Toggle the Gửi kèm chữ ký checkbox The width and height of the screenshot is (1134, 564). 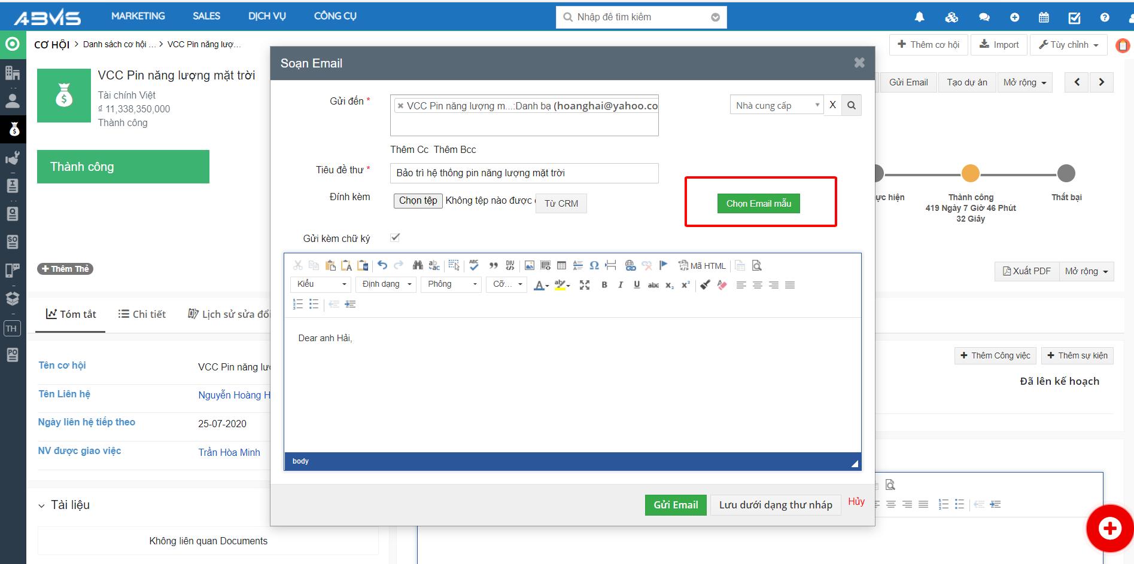pyautogui.click(x=395, y=238)
